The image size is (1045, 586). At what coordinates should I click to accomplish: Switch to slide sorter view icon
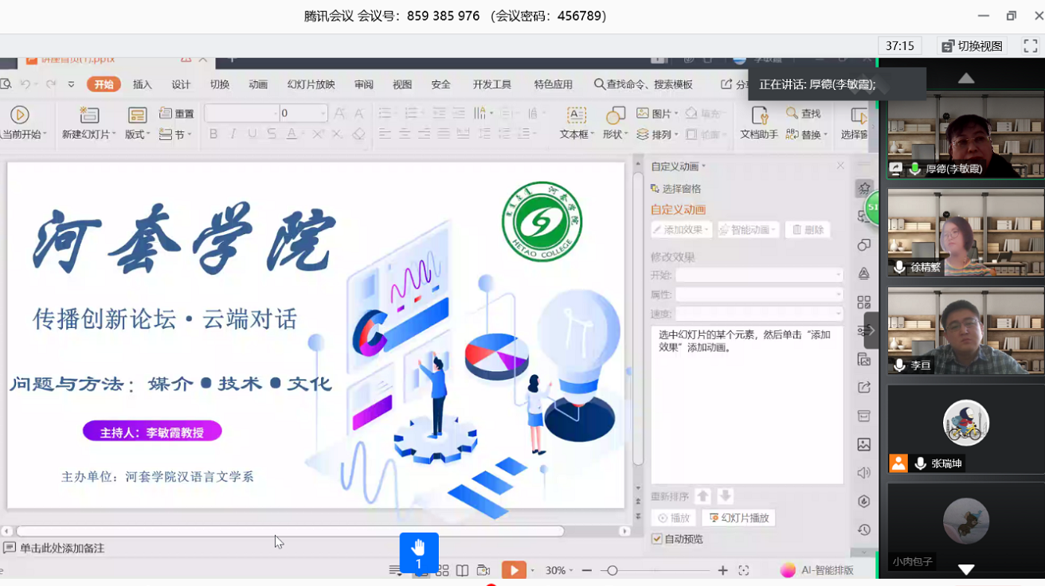(442, 570)
